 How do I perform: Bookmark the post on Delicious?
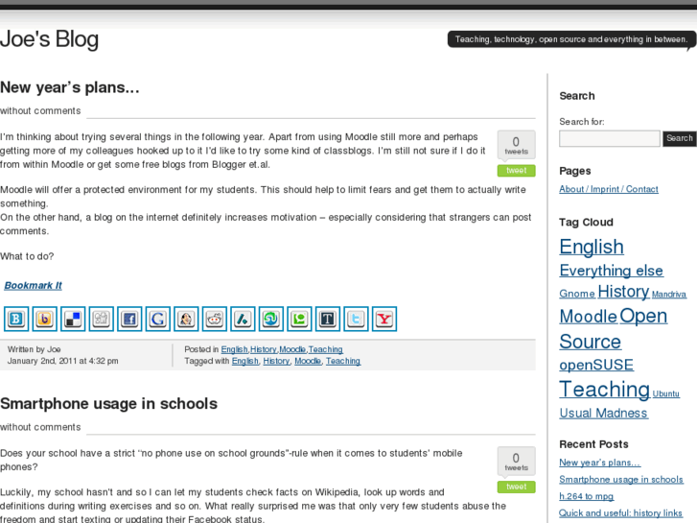coord(73,319)
